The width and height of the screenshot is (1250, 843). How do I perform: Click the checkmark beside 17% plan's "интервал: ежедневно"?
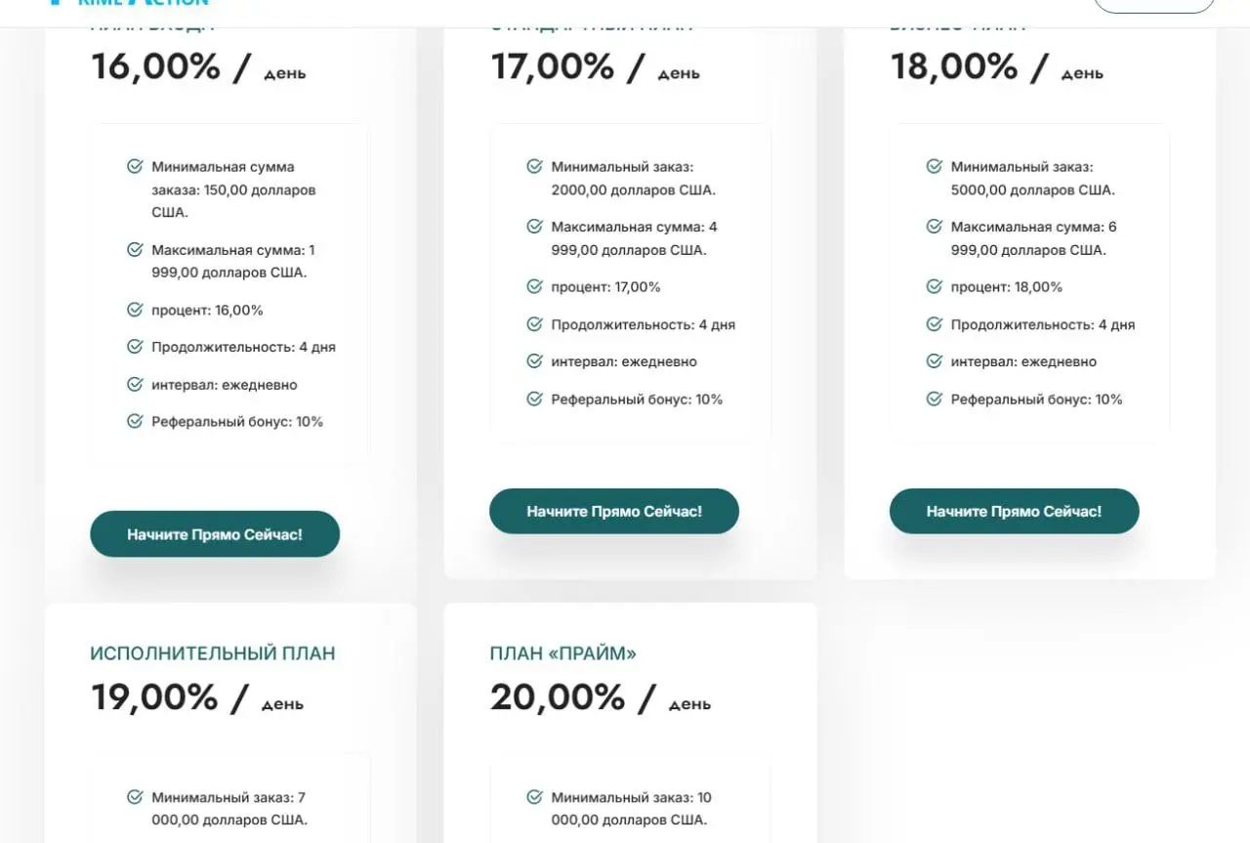coord(534,361)
